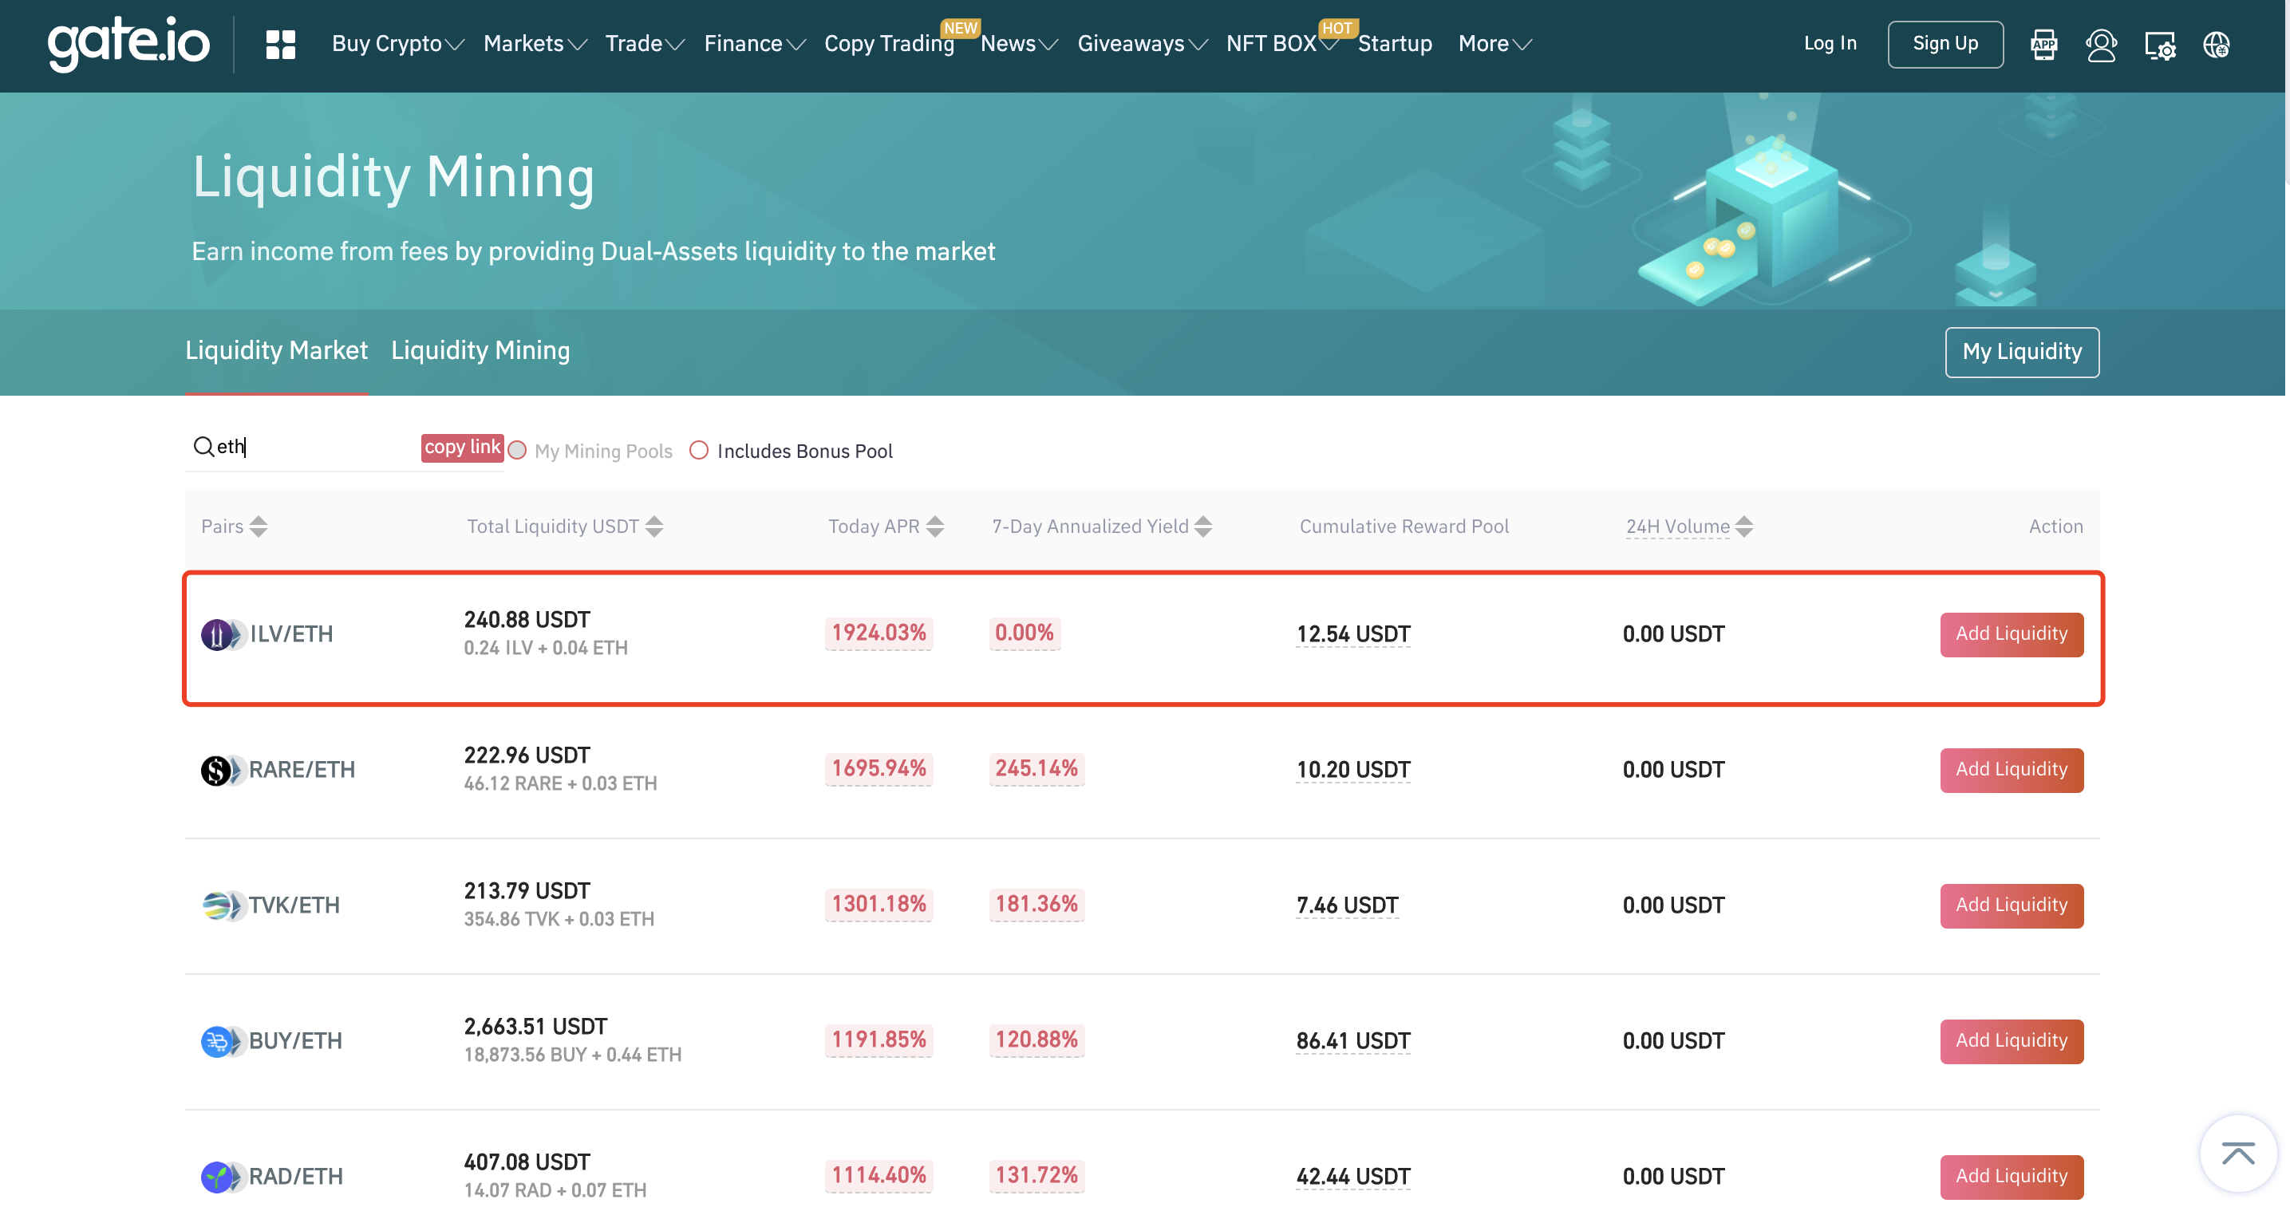Image resolution: width=2290 pixels, height=1211 pixels.
Task: Open the language globe icon
Action: click(2217, 45)
